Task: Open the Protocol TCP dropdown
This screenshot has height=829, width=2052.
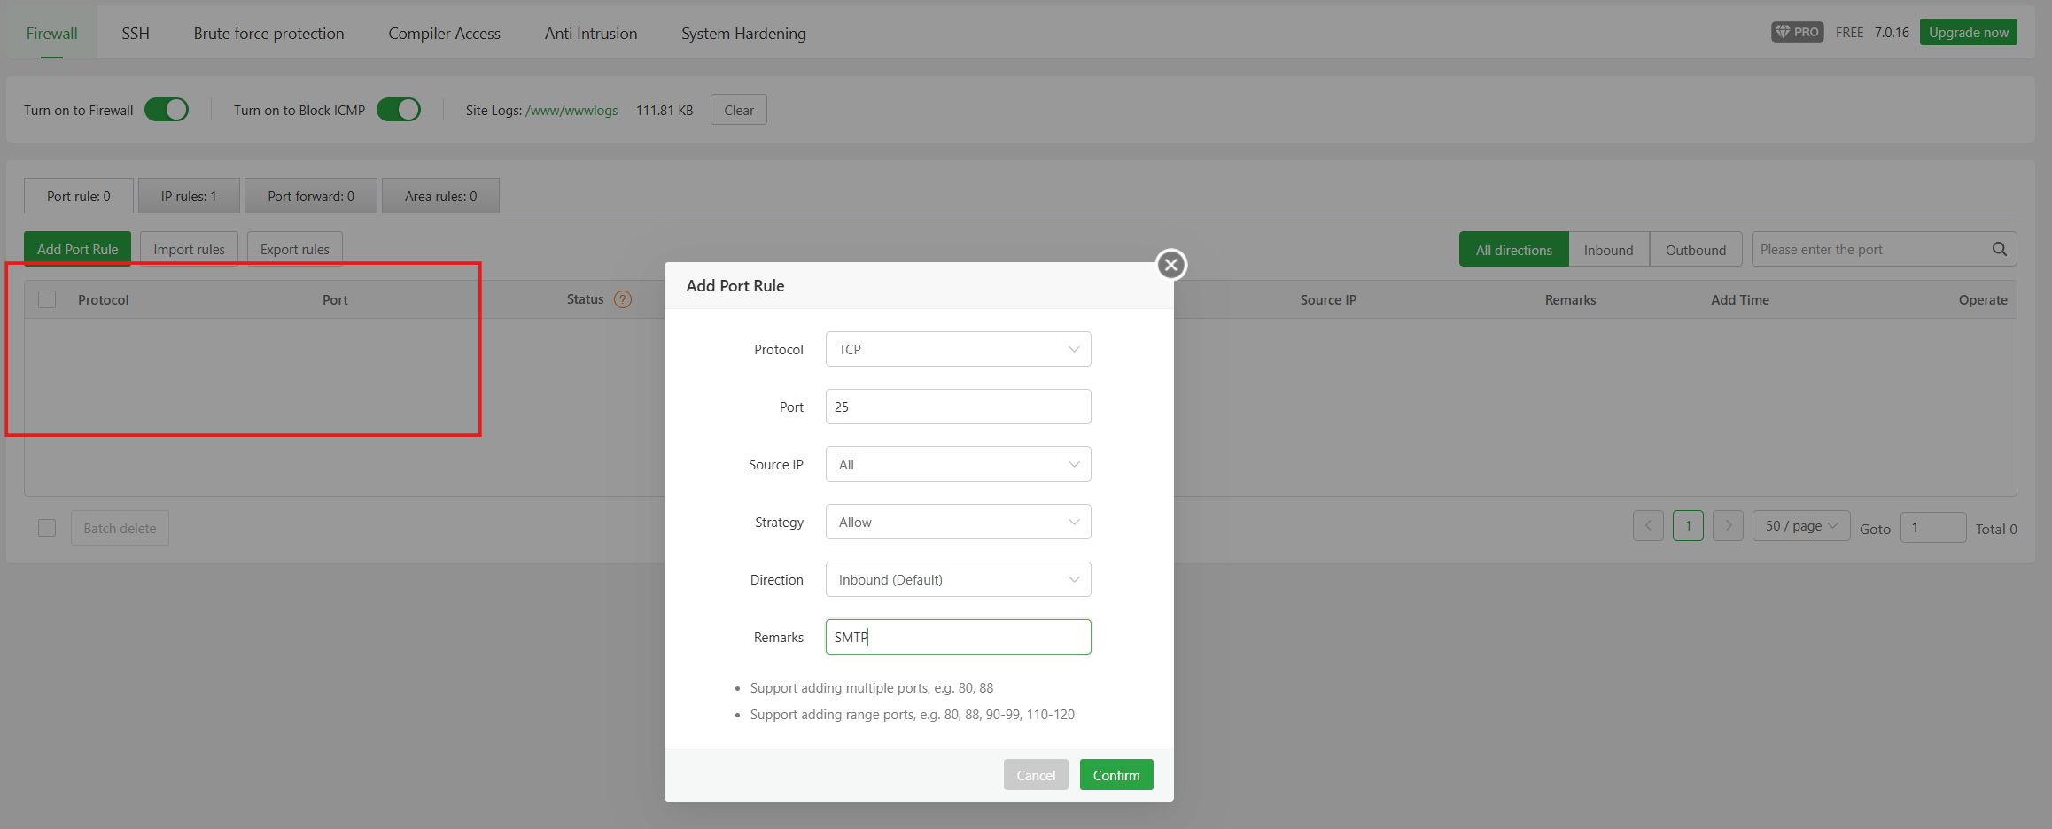Action: (958, 349)
